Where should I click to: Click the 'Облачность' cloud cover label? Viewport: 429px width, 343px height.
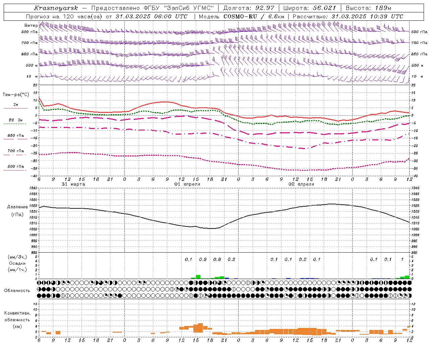coord(17,290)
